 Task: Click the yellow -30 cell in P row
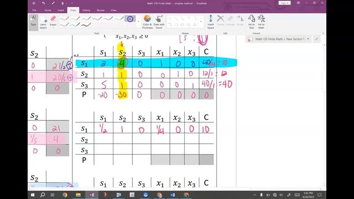(x=122, y=95)
